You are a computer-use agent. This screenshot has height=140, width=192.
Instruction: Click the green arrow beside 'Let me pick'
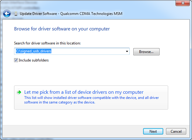click(19, 92)
